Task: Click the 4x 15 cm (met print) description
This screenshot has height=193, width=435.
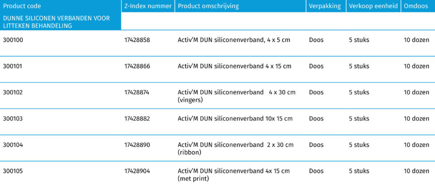Action: coord(233,175)
